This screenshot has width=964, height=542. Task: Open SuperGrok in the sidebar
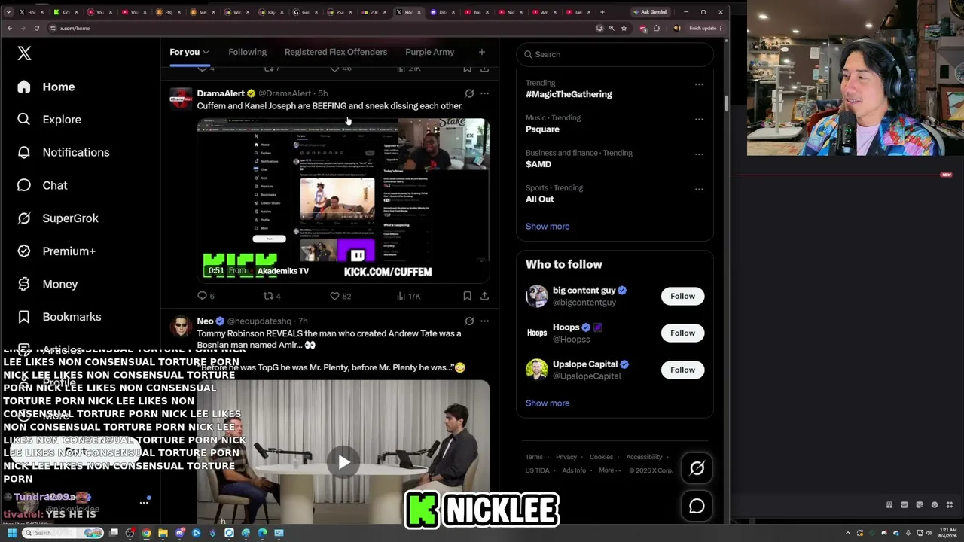[x=58, y=218]
